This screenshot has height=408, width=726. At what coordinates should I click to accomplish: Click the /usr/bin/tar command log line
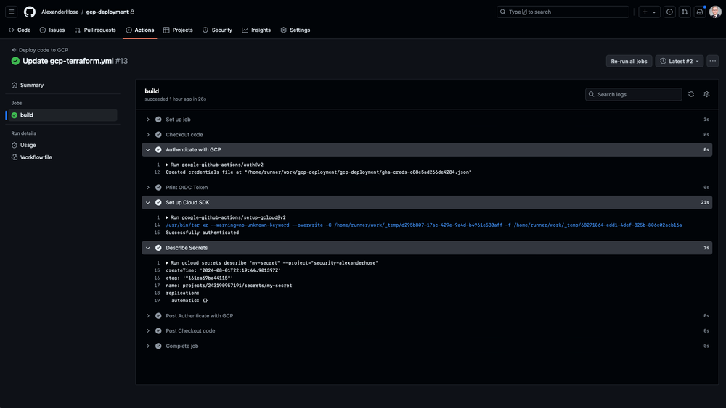tap(424, 225)
